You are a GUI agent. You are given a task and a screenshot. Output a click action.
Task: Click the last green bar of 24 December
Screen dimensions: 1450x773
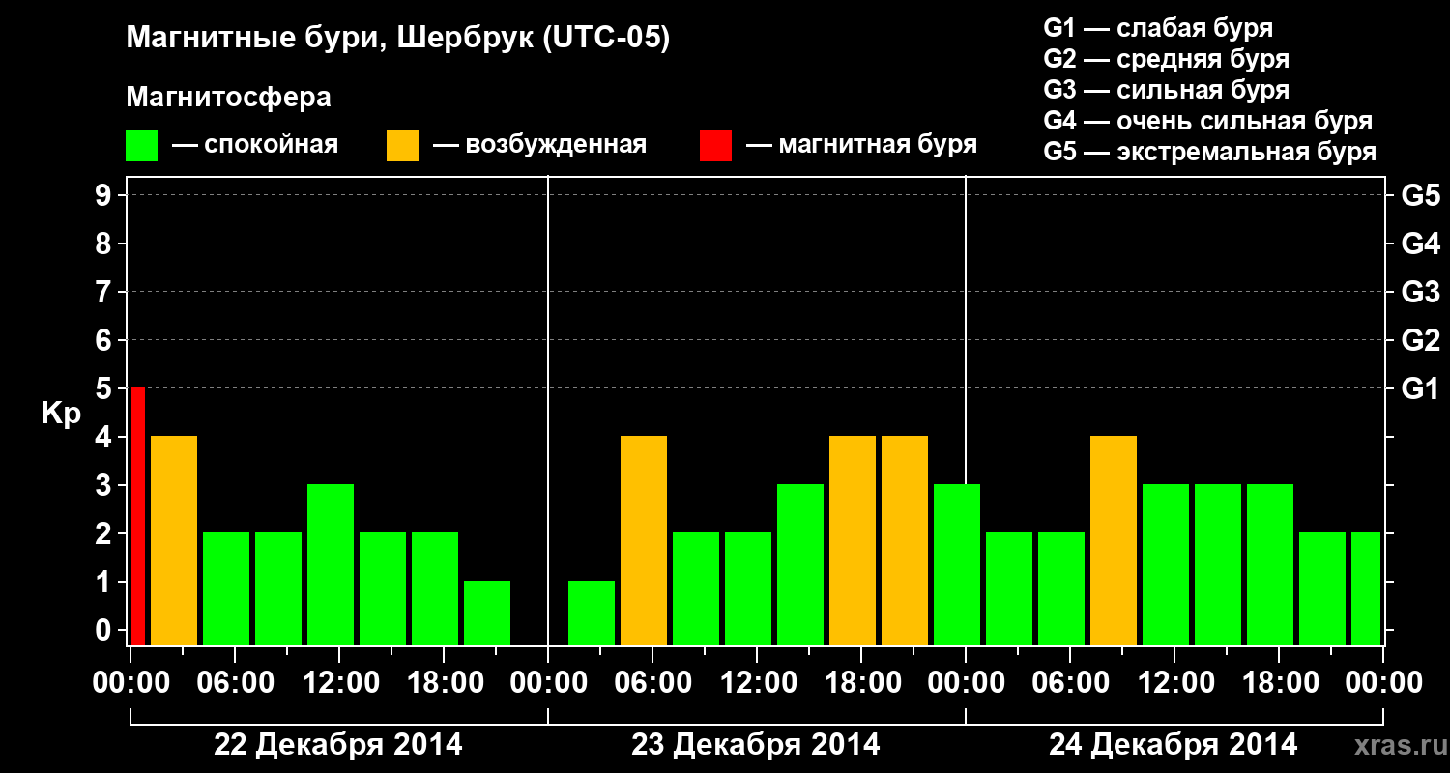[1366, 588]
